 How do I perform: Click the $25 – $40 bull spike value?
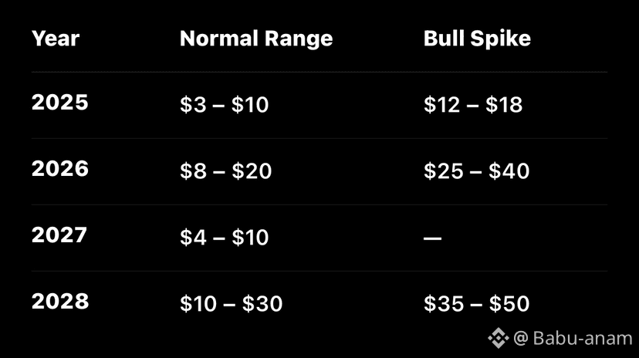pyautogui.click(x=476, y=171)
